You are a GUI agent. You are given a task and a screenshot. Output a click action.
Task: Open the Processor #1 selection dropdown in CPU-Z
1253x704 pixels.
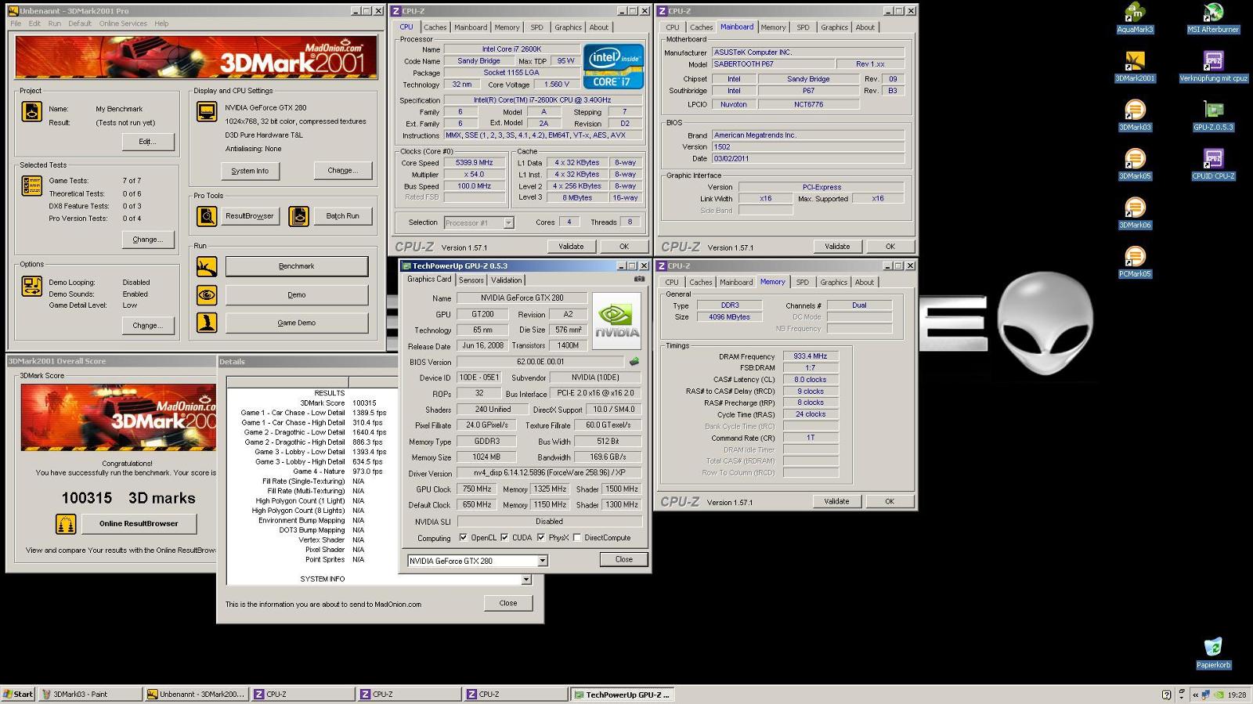[x=478, y=223]
